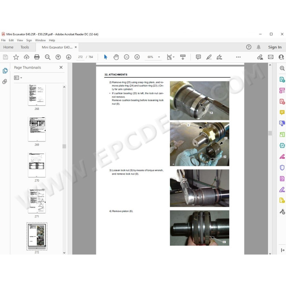
Task: Open thumbnails options dropdown
Action: click(x=18, y=78)
